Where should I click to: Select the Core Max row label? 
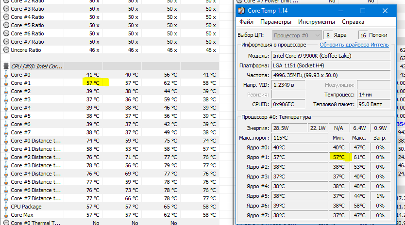(22, 215)
